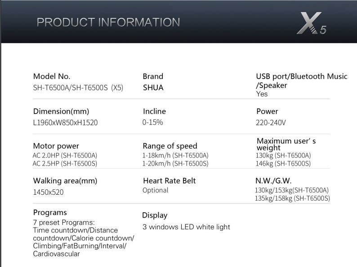Select the Walking area(mm) label
Image resolution: width=357 pixels, height=267 pixels.
click(x=65, y=181)
